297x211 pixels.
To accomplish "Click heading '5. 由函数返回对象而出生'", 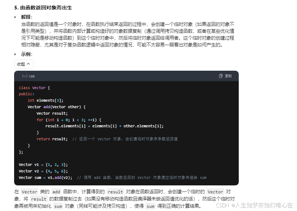I will pyautogui.click(x=43, y=8).
